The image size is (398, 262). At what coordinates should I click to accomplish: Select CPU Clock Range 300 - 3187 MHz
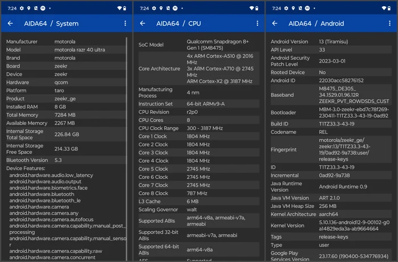[x=205, y=128]
